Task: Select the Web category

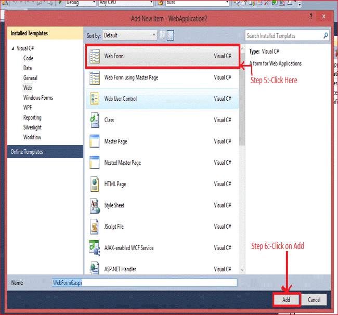Action: click(x=28, y=88)
